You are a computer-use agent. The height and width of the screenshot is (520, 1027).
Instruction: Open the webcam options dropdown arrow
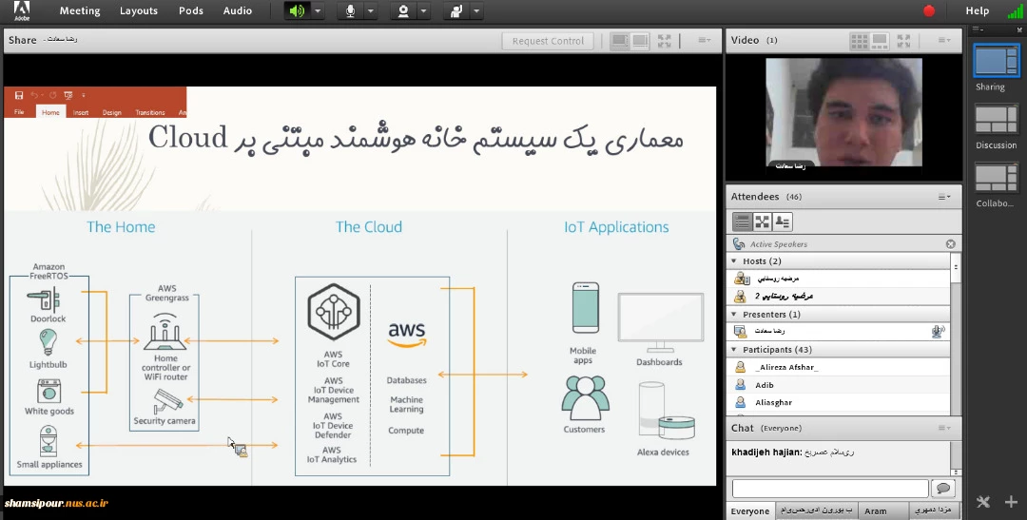[424, 11]
